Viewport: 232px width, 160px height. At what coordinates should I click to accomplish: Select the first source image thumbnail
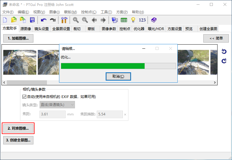click(x=20, y=62)
